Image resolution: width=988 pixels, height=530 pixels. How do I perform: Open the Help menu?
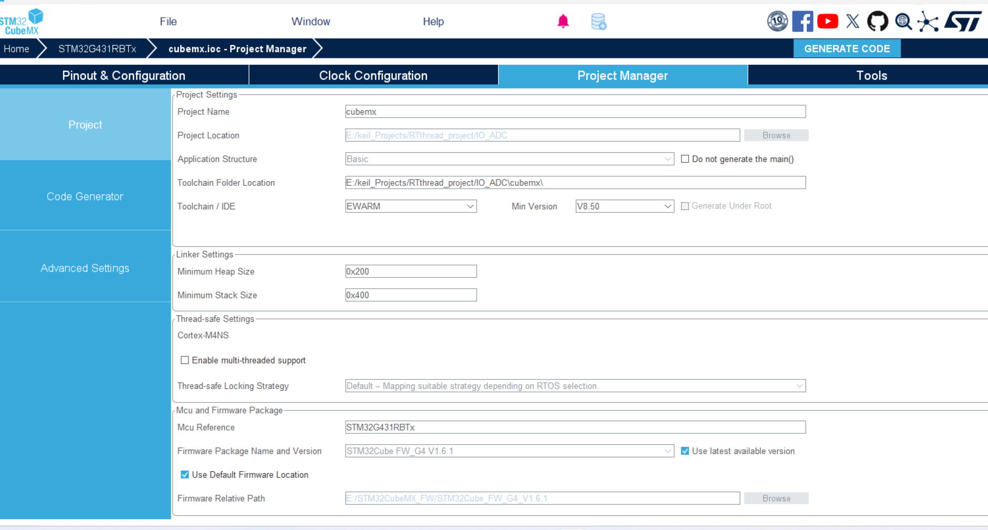(433, 22)
